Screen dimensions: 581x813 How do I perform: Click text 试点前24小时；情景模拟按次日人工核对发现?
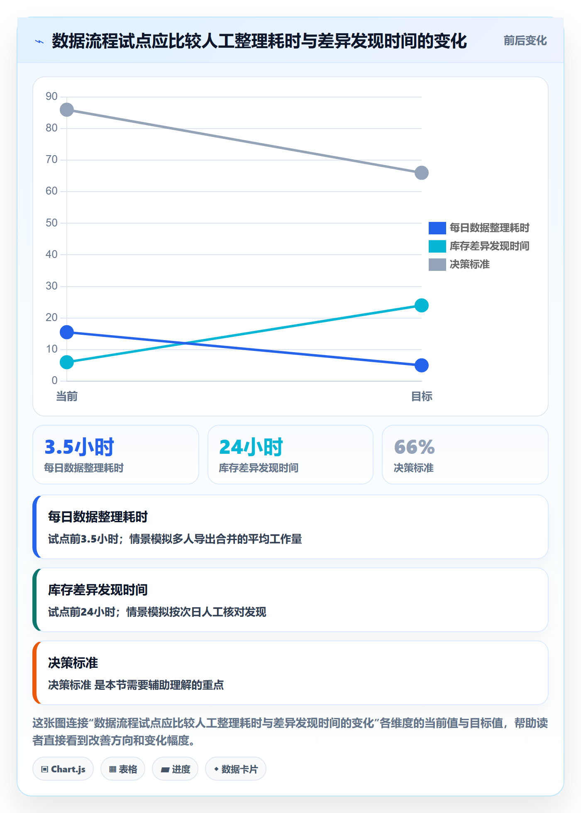[157, 612]
